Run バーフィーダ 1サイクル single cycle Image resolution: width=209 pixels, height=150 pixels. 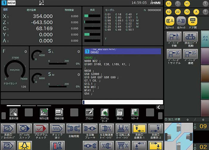[x=174, y=54]
